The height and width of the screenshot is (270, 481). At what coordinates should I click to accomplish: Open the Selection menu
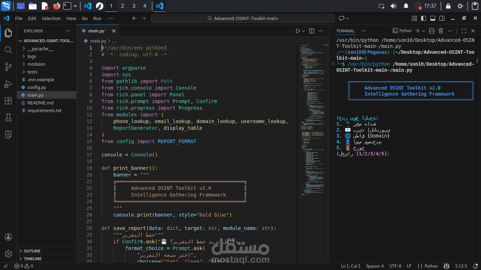51,18
